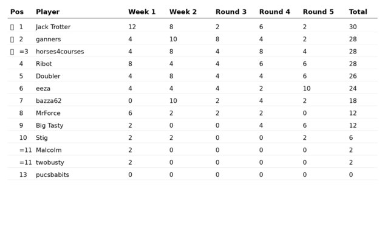Sort by the Round 4 column header
Viewport: 385px width, 231px height.
(274, 12)
